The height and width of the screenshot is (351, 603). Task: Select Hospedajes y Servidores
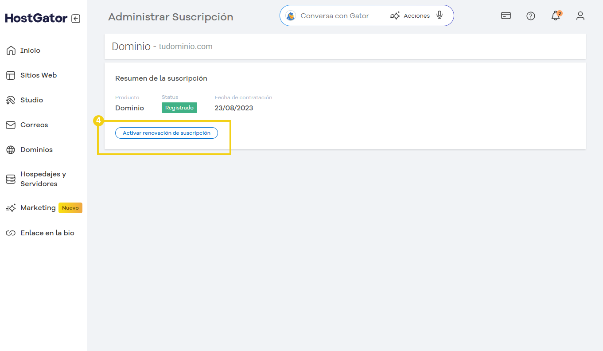[43, 179]
